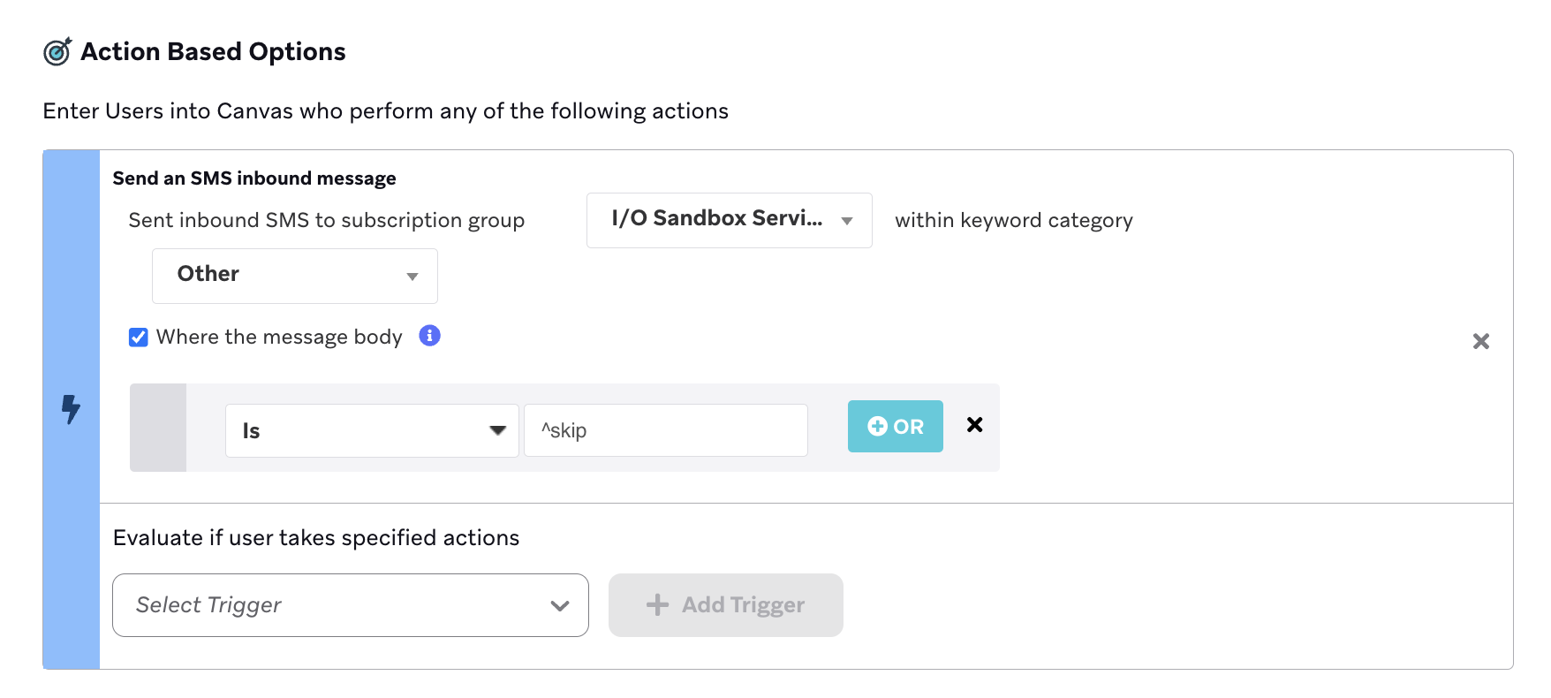Click the lightning bolt trigger icon
The width and height of the screenshot is (1551, 698).
(x=71, y=409)
